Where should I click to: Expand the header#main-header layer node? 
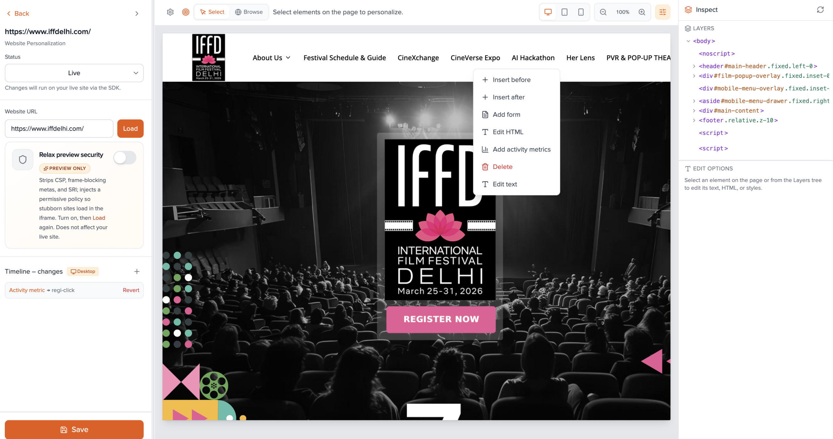pos(694,66)
